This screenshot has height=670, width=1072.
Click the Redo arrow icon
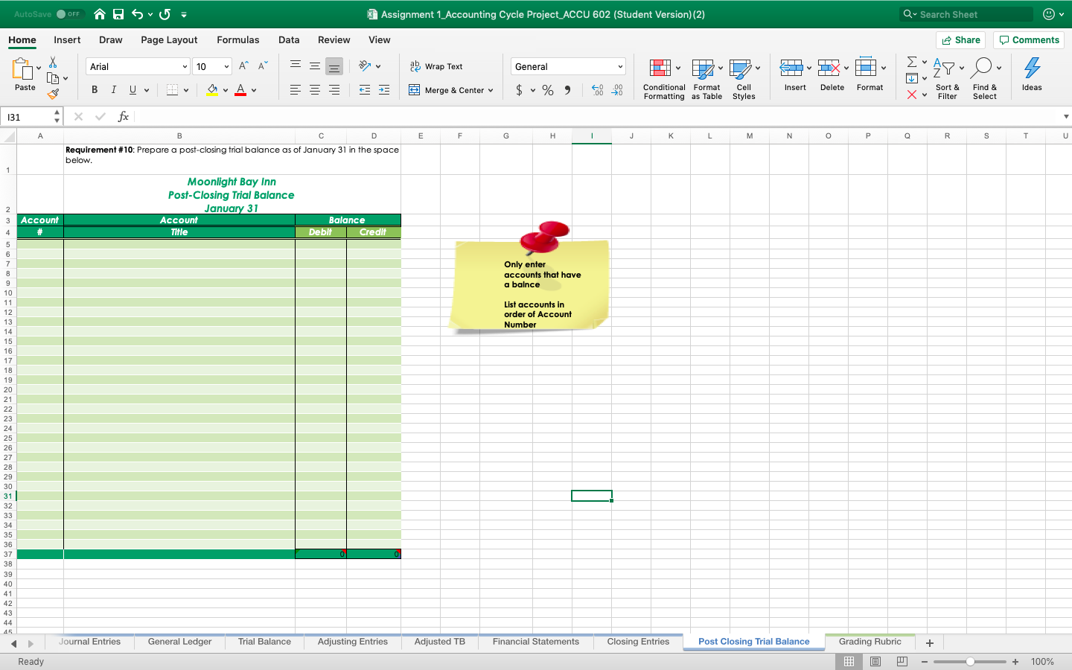click(x=165, y=14)
